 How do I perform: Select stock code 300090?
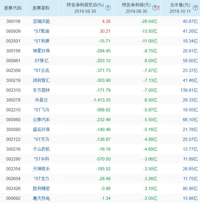pyautogui.click(x=13, y=129)
